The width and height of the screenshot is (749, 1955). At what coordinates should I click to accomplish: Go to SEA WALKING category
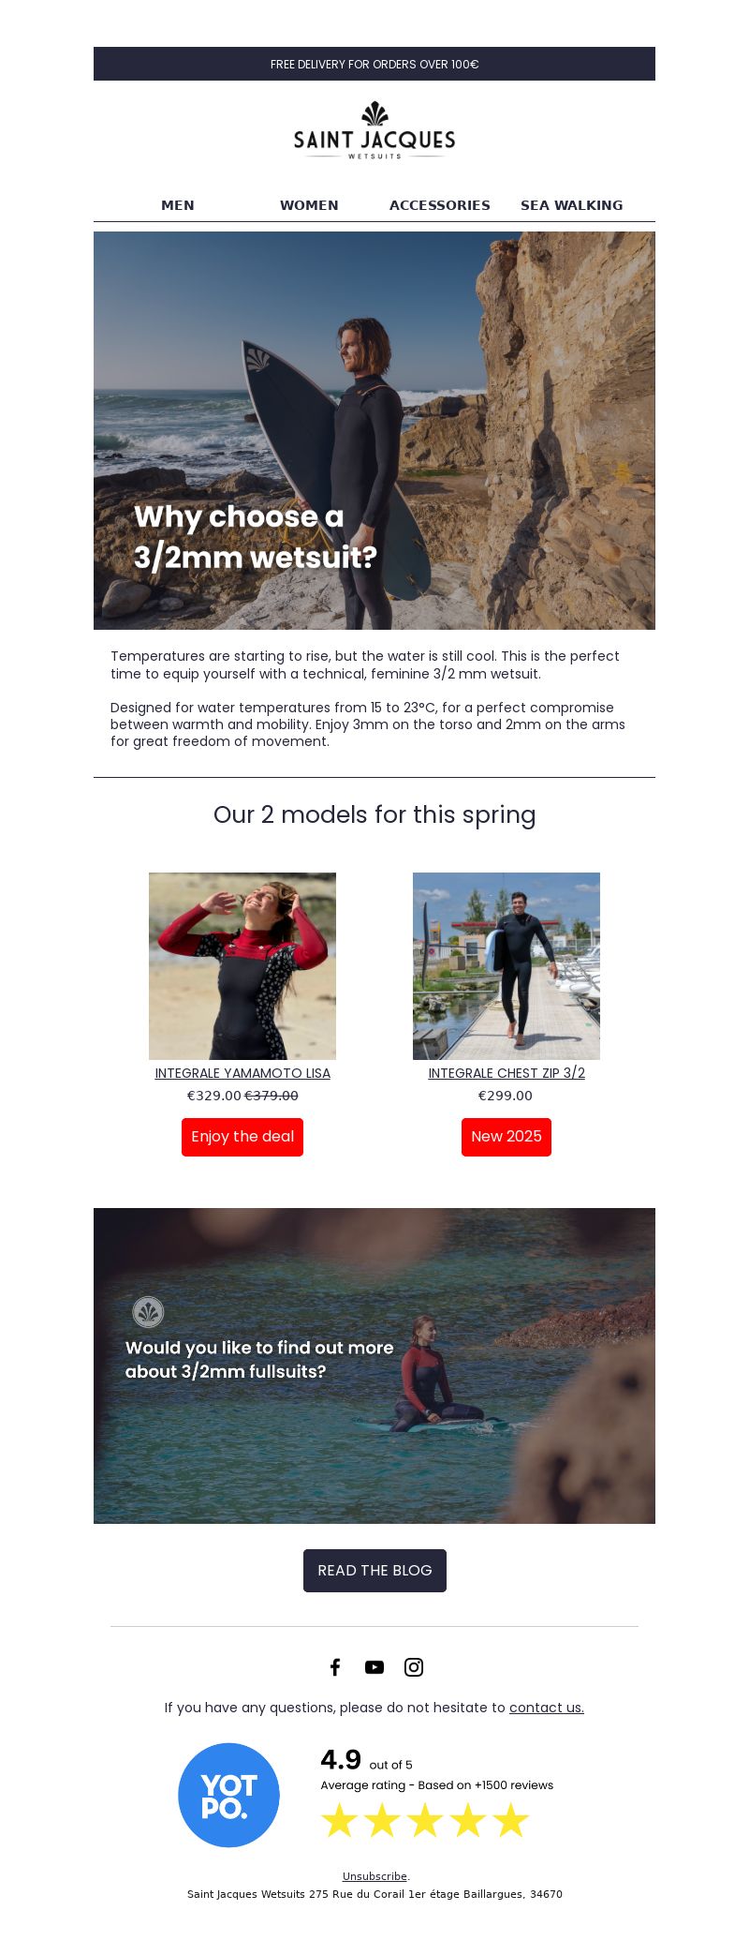point(572,205)
